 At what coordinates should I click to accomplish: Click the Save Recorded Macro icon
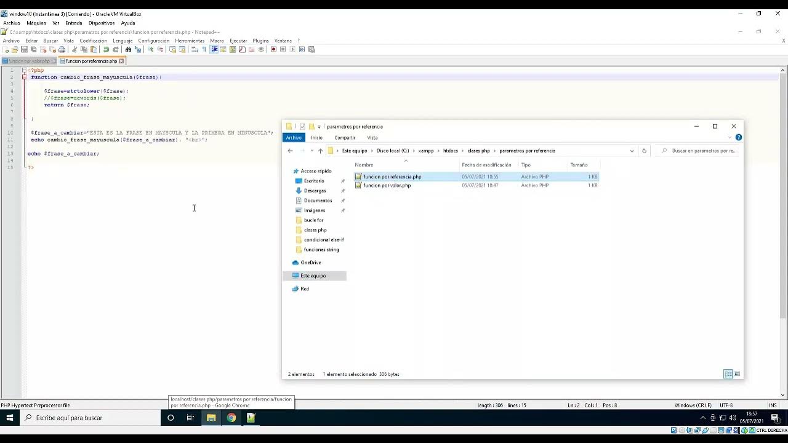tap(312, 49)
